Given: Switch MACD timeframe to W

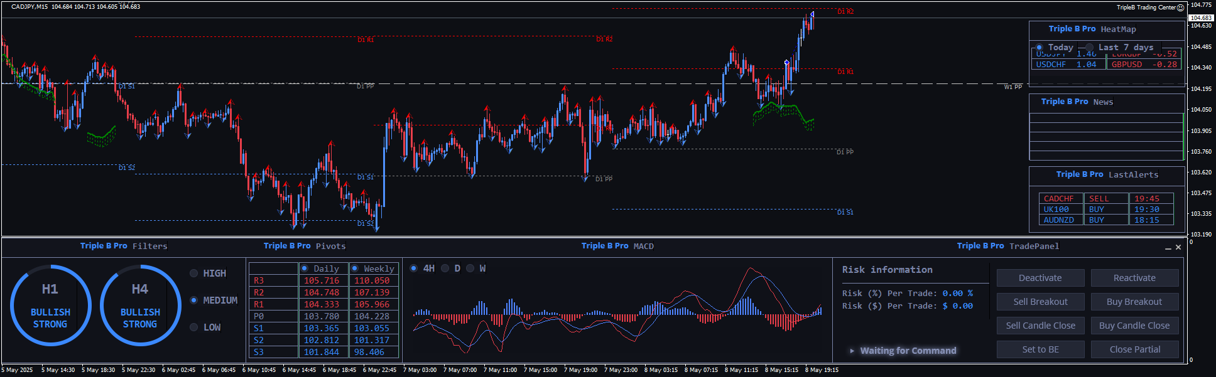Looking at the screenshot, I should coord(470,268).
